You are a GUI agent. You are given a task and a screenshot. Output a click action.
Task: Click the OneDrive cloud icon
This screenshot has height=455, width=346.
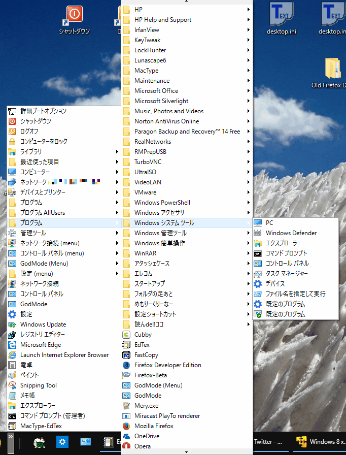pos(126,436)
